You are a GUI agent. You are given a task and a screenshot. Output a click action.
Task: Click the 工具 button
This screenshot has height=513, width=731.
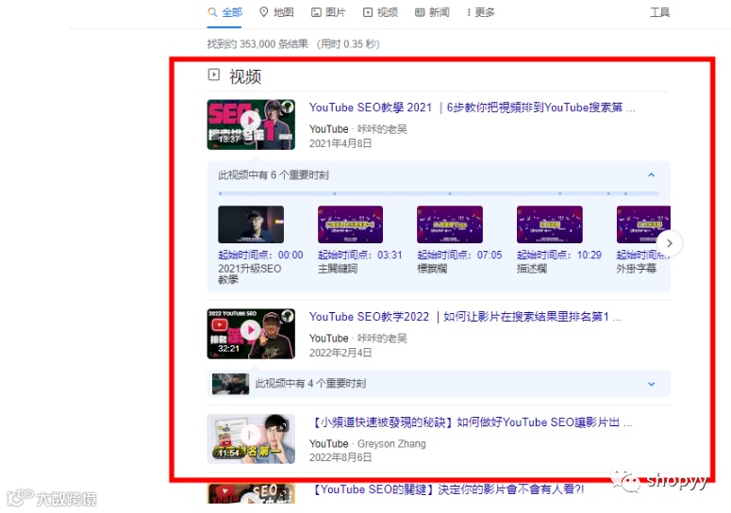tap(659, 12)
